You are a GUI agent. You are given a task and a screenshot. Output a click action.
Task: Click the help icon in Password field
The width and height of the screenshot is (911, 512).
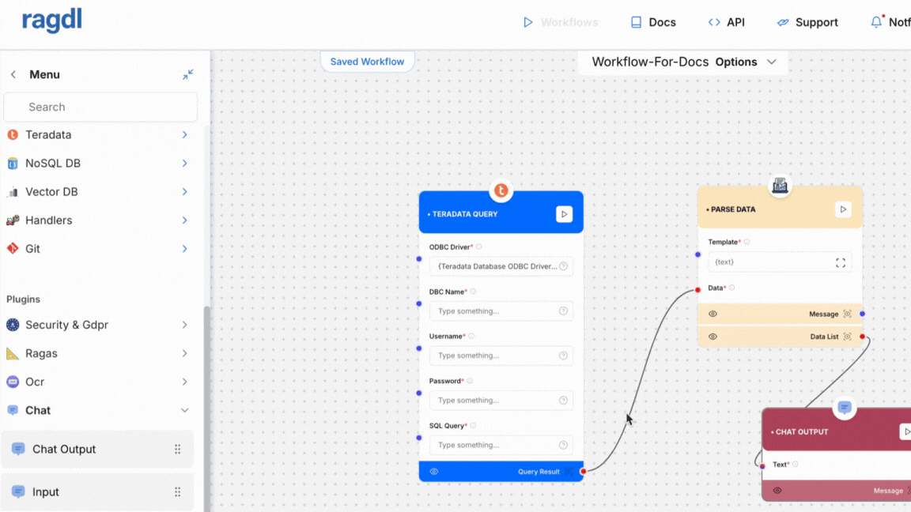563,400
